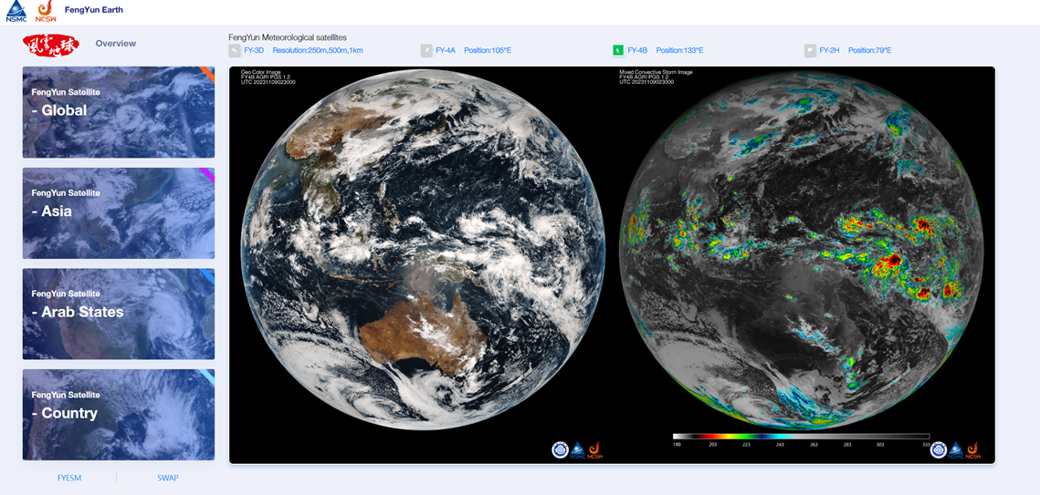Click the FengYun Earth title text
Screen dimensions: 1040x495
point(94,10)
